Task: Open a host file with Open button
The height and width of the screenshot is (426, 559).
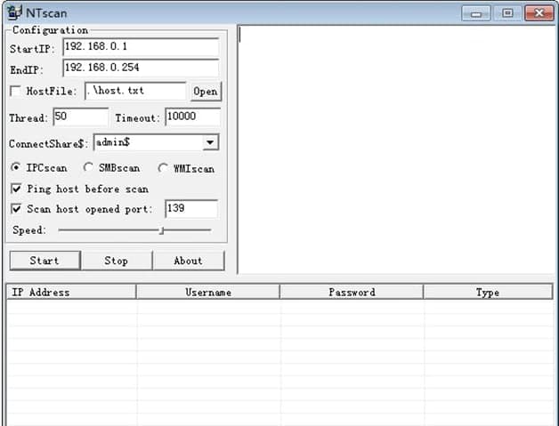Action: coord(206,92)
